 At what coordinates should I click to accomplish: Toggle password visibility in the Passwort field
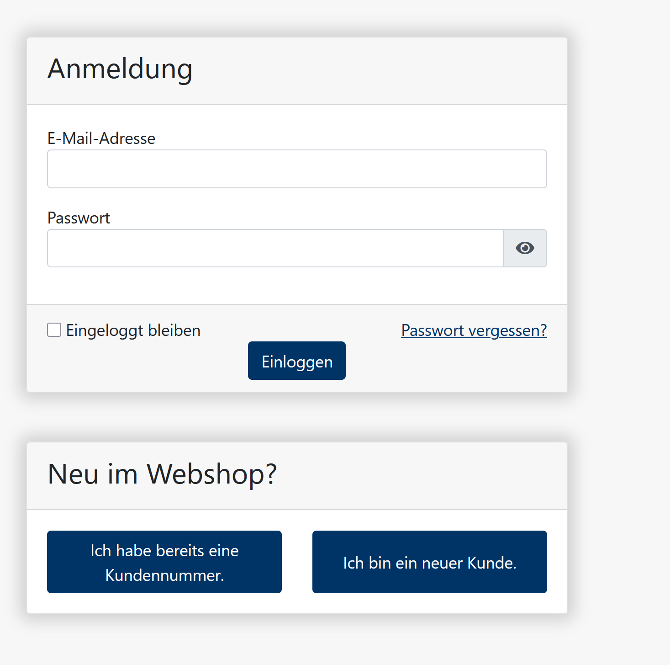coord(525,248)
